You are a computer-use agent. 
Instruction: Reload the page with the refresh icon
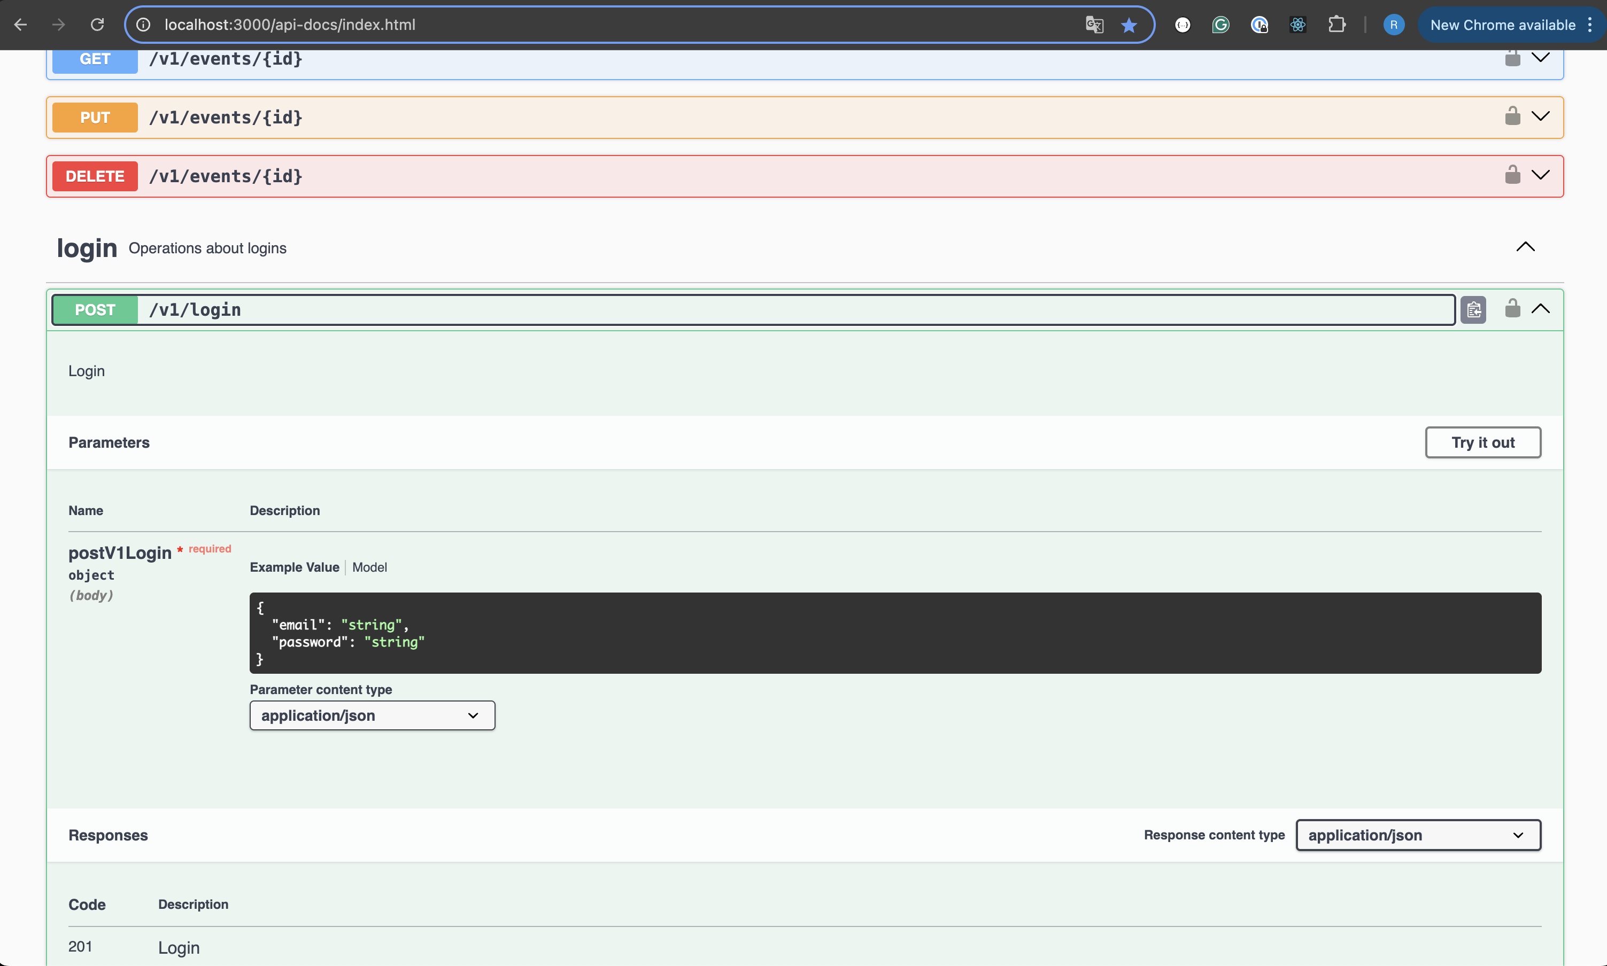pyautogui.click(x=97, y=25)
